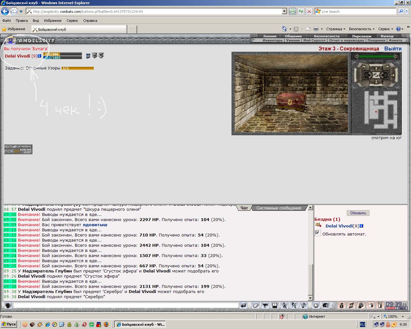The height and width of the screenshot is (329, 411).
Task: Click the private message arrow beside Delai Vivodi in list
Action: [x=318, y=226]
